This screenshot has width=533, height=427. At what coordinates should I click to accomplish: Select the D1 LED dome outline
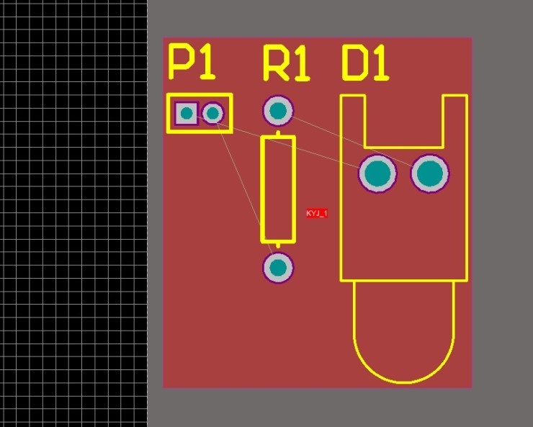tap(404, 332)
